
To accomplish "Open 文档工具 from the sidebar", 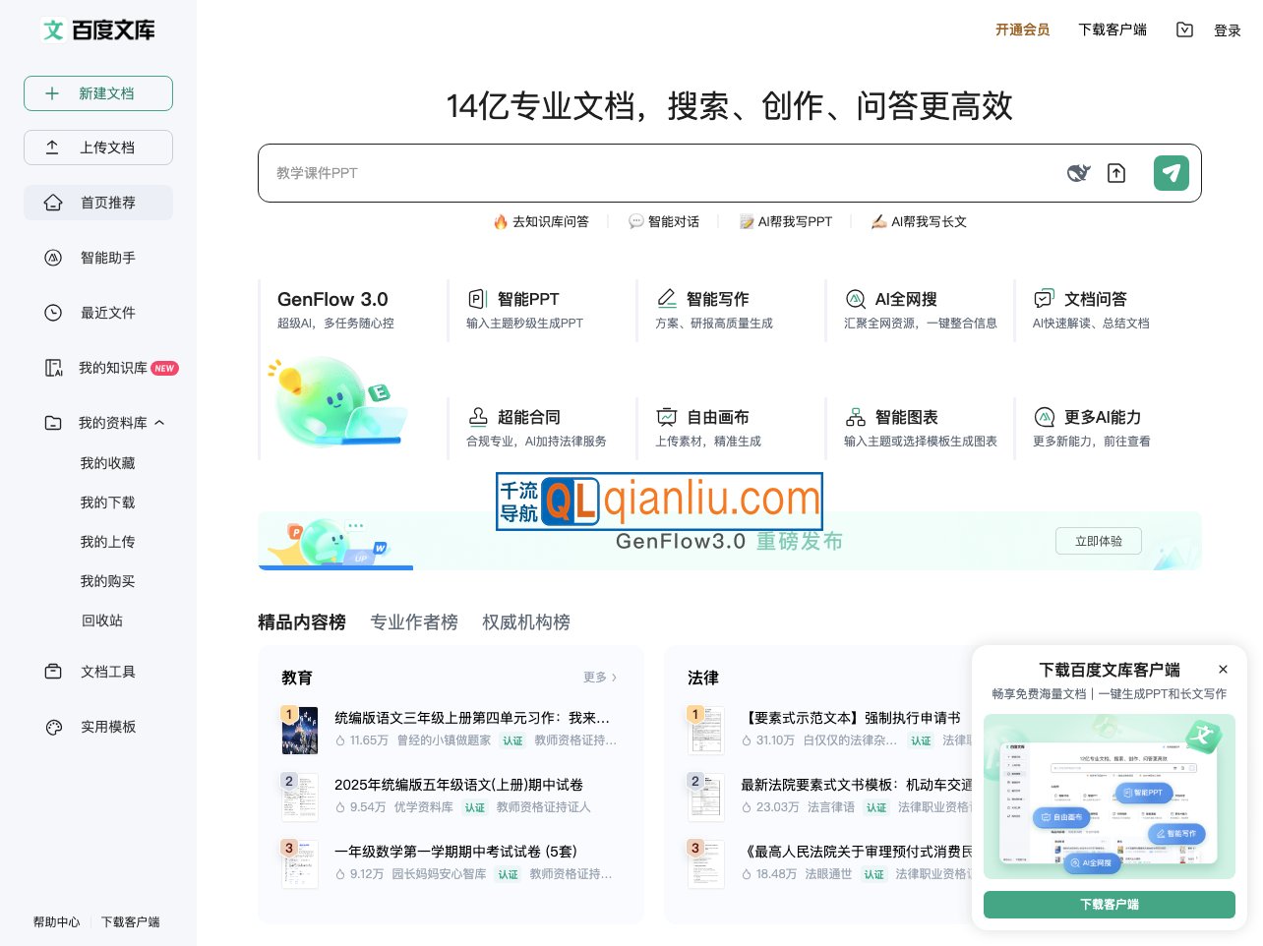I will [107, 672].
